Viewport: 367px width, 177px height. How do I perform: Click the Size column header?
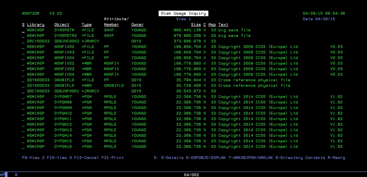click(x=196, y=25)
